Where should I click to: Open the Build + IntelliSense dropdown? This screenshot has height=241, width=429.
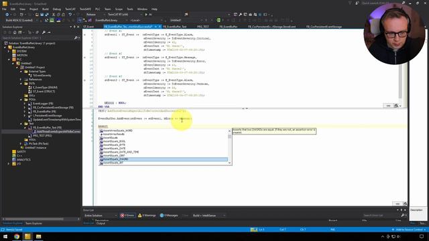pos(209,216)
